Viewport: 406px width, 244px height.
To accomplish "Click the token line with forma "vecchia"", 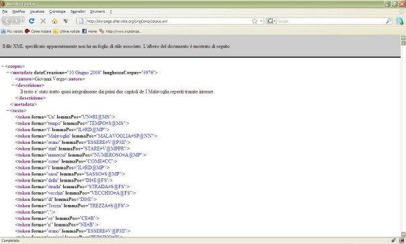I will [75, 193].
